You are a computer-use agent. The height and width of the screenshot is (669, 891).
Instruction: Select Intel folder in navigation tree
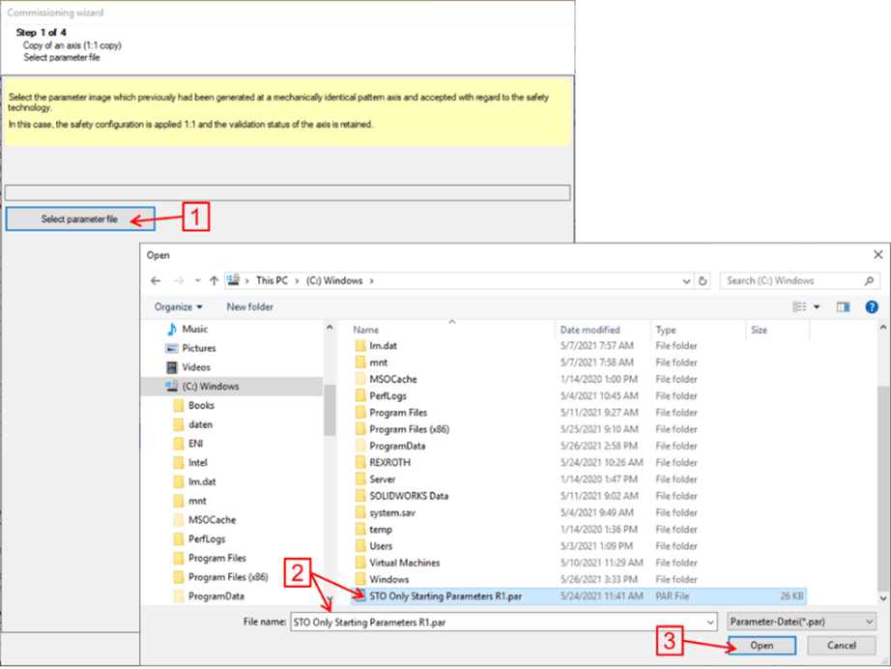pos(190,463)
